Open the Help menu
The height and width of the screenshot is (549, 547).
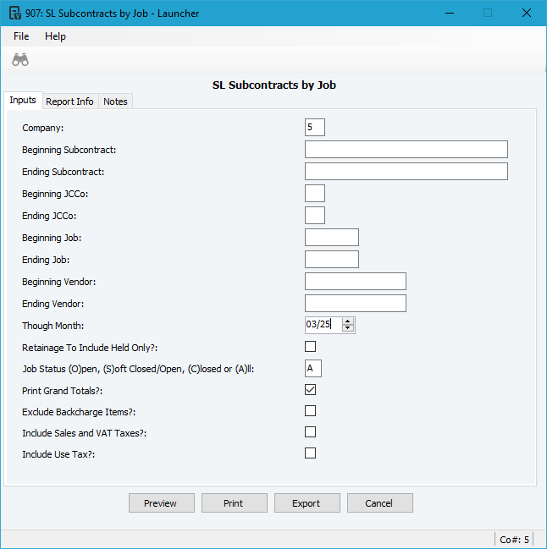click(x=55, y=36)
